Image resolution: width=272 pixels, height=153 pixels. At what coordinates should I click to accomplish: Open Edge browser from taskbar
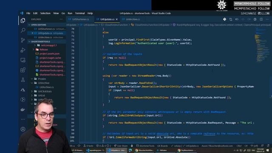[x=130, y=150]
